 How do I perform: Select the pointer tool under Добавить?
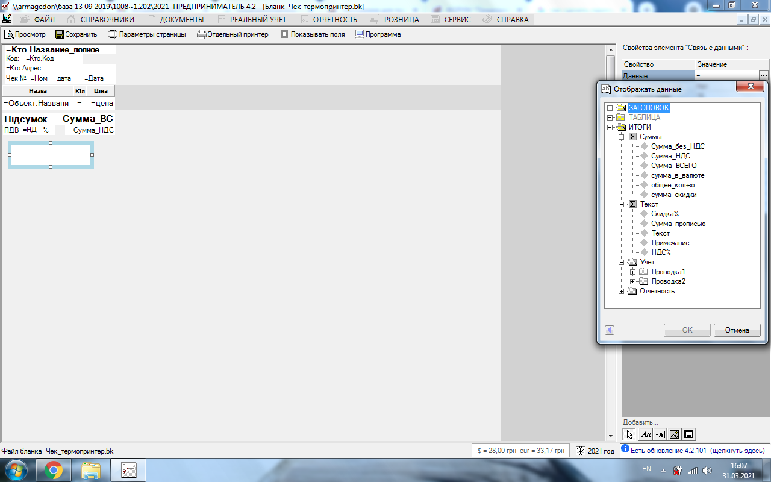(629, 434)
